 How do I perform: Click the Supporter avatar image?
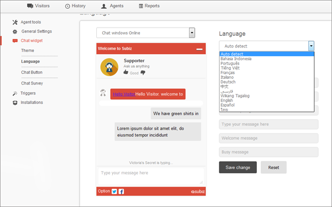109,67
